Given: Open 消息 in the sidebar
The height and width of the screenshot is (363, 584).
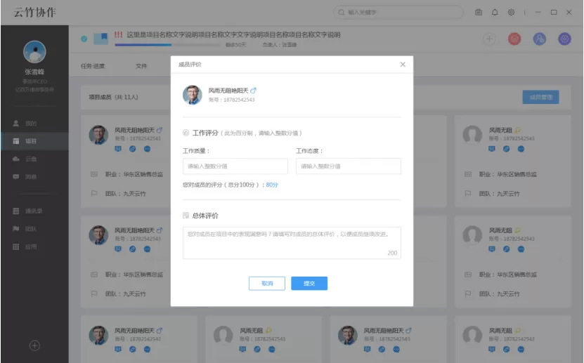Looking at the screenshot, I should click(34, 177).
